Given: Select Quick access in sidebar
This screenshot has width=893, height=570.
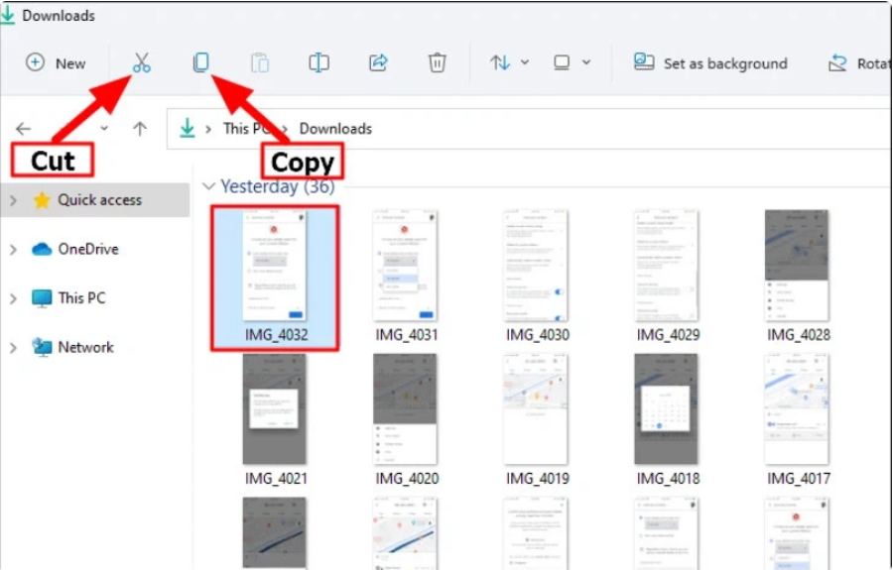Looking at the screenshot, I should (x=94, y=200).
